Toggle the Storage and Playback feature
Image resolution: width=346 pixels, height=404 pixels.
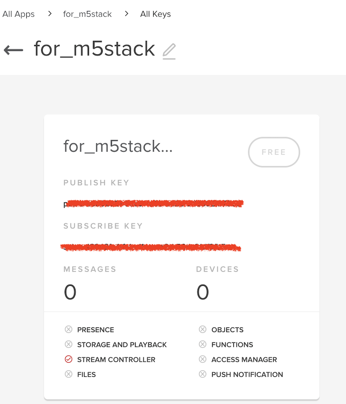(x=69, y=344)
